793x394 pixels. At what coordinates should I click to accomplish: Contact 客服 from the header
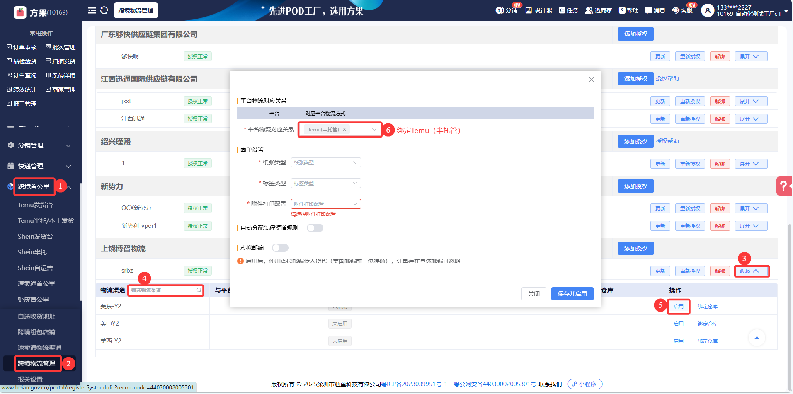[682, 10]
